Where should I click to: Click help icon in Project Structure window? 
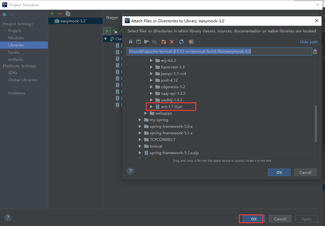coord(8,218)
